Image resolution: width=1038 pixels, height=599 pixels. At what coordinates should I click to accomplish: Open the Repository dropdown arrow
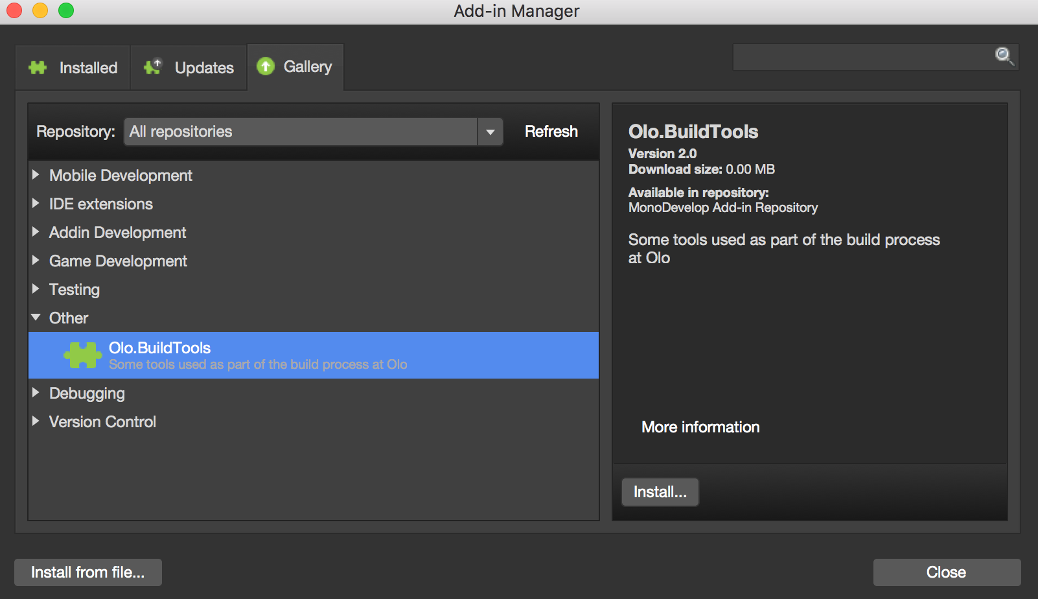(490, 132)
